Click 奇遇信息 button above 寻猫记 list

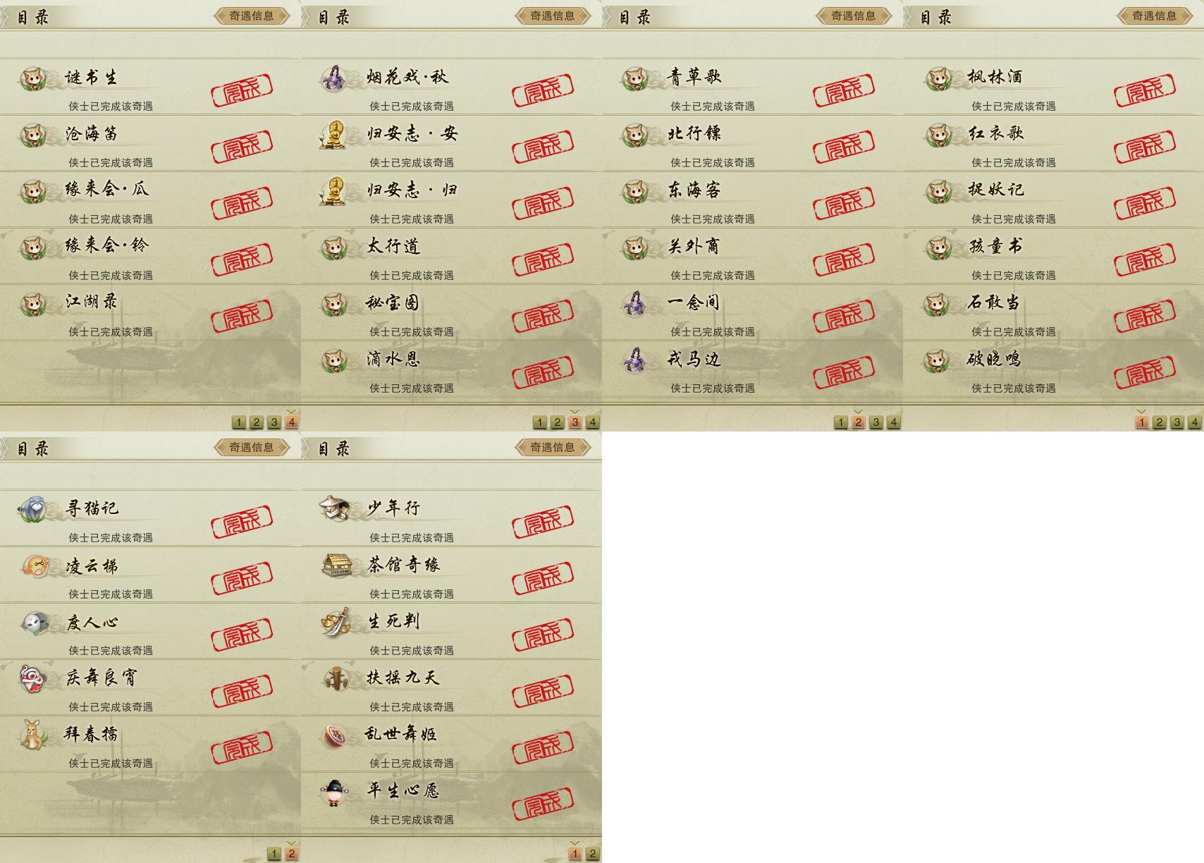252,447
